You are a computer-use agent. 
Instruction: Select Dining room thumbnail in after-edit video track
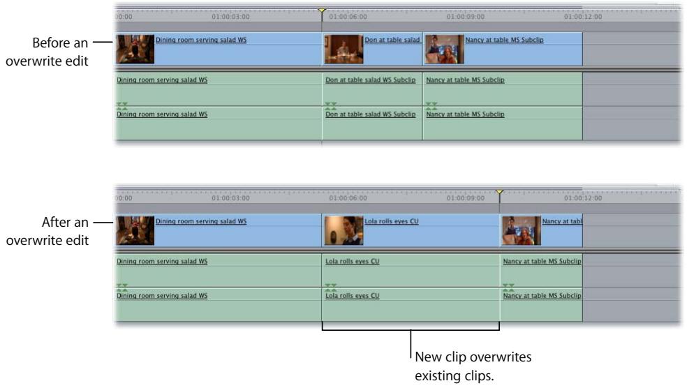click(x=135, y=230)
